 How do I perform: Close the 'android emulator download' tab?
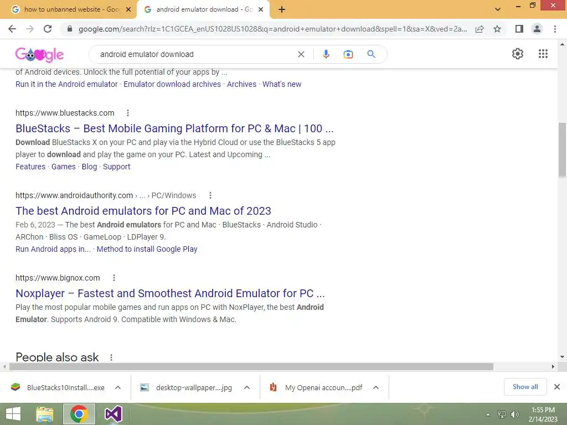click(261, 9)
